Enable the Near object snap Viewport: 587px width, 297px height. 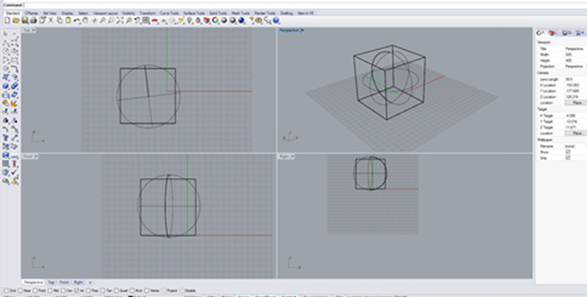click(20, 290)
